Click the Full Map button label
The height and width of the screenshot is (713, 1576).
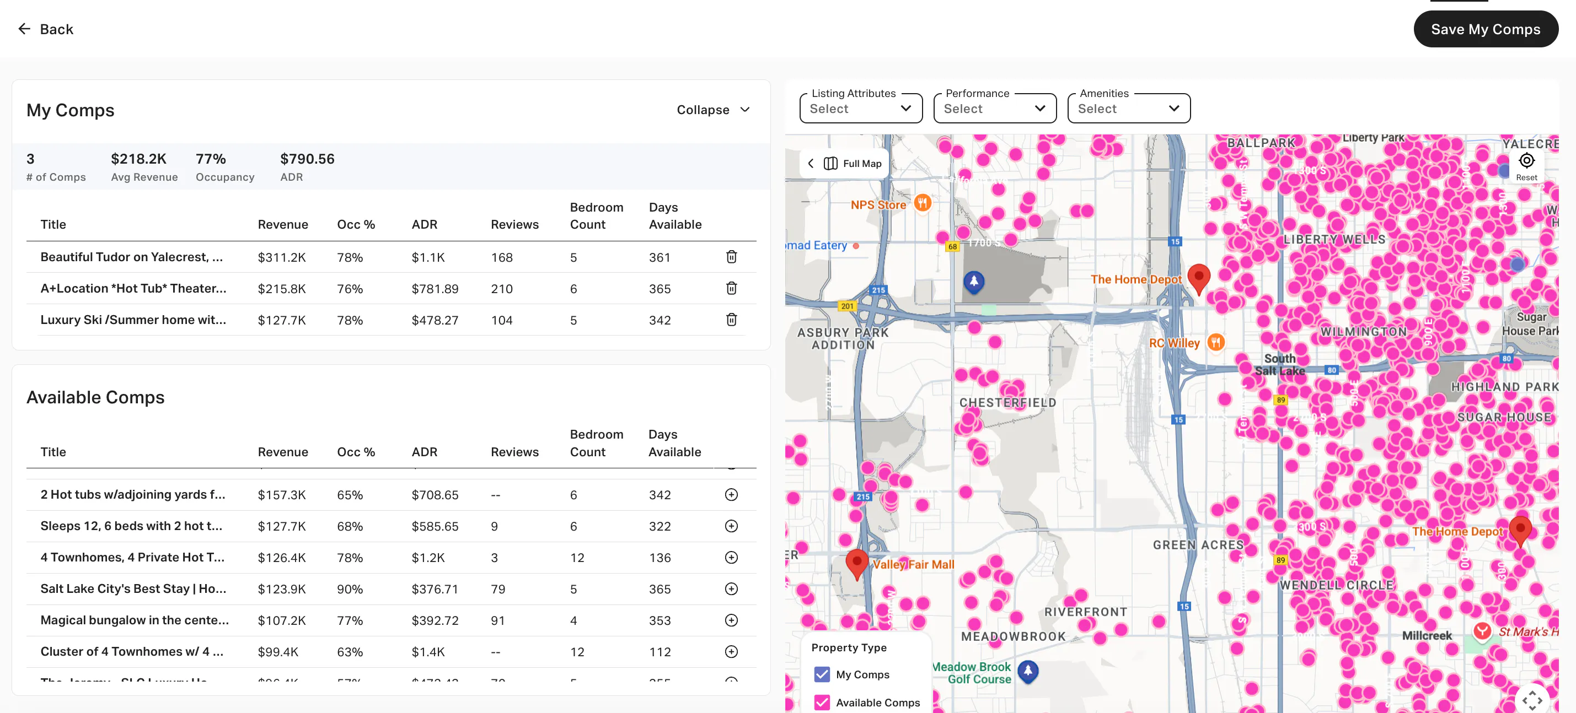[861, 163]
